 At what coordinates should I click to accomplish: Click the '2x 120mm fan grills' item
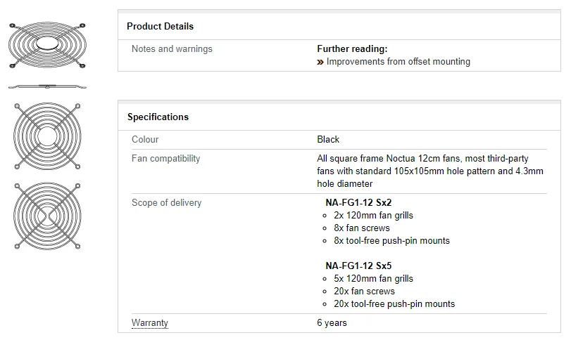tap(373, 216)
